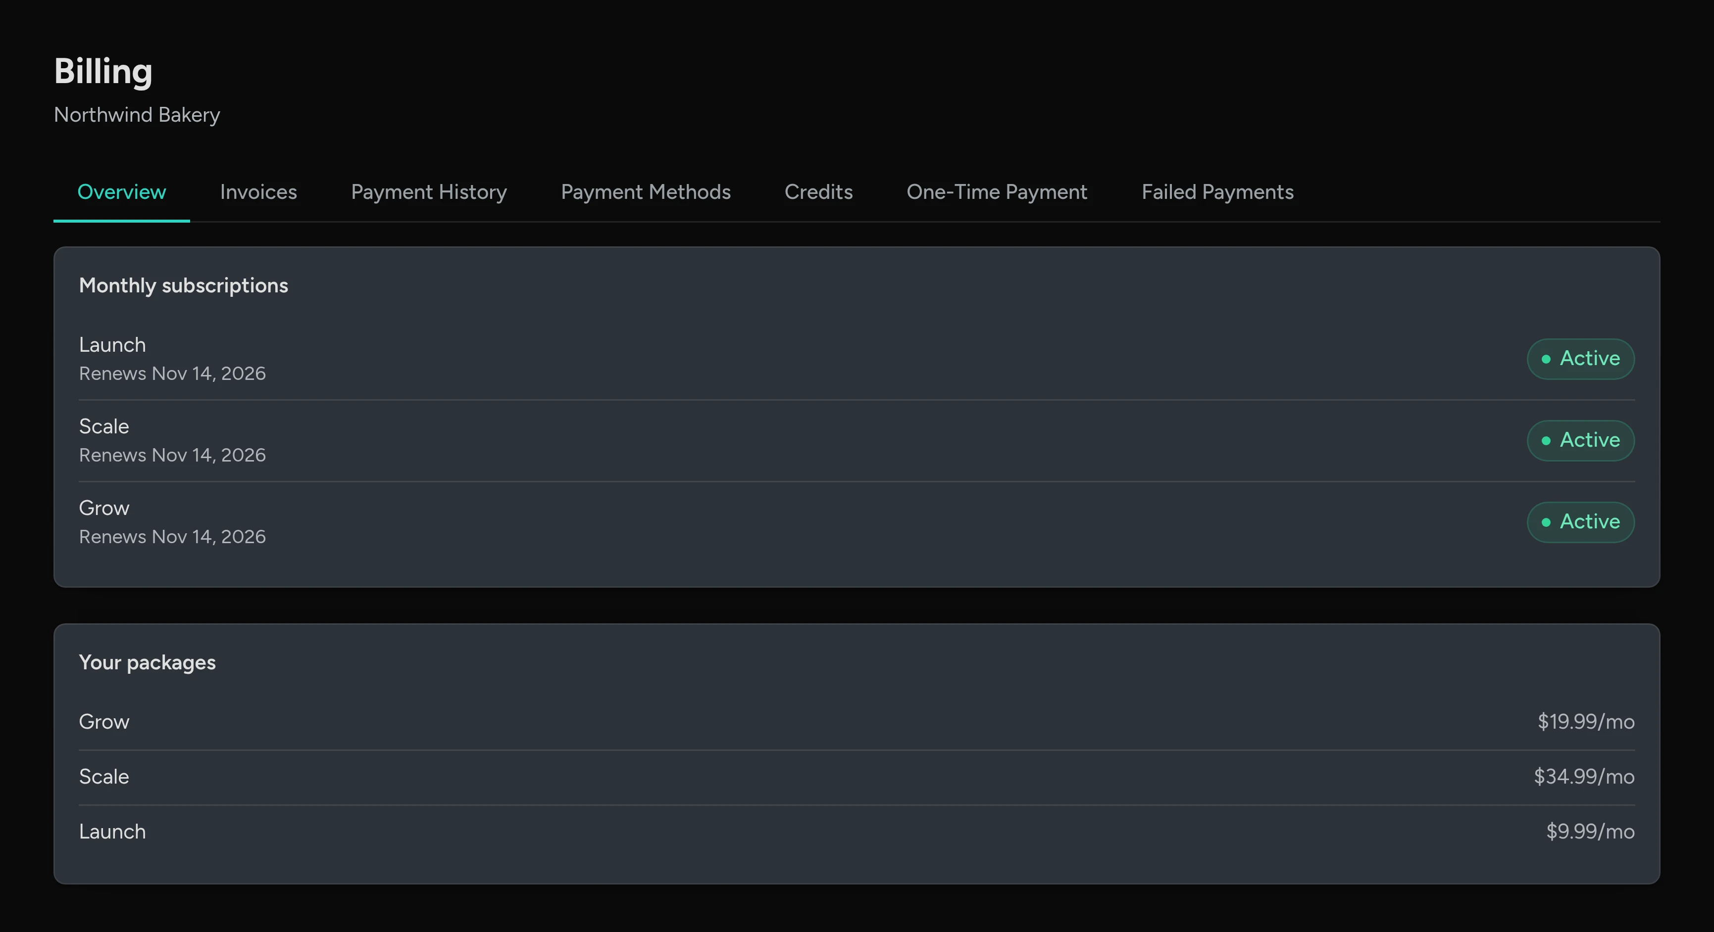Screen dimensions: 1714x932
Task: Open the Payment Methods tab
Action: 646,192
